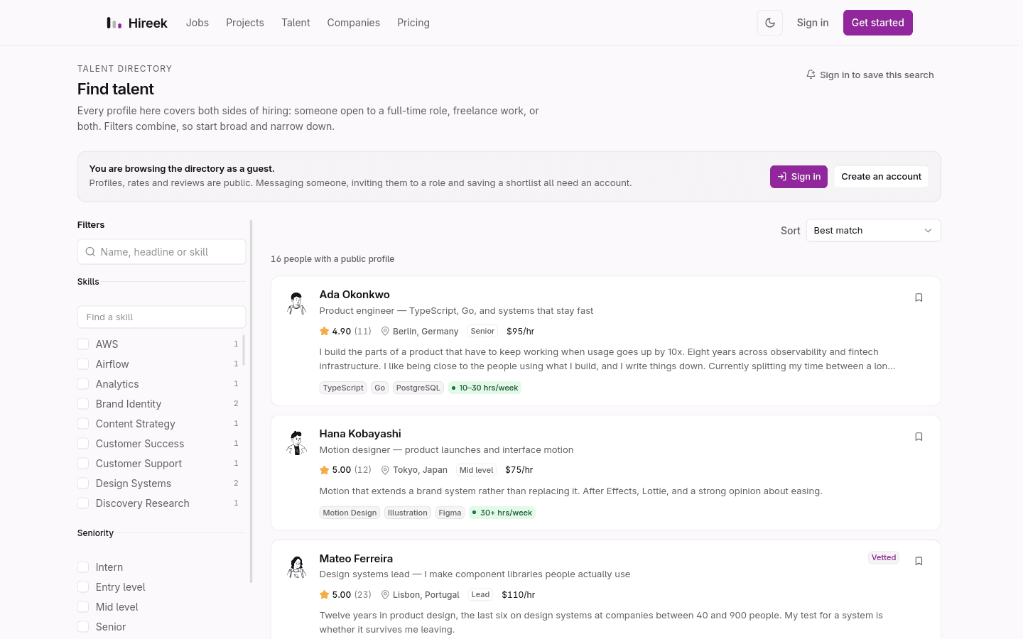Screen dimensions: 1023x639
Task: Click Mateo Ferreira's avatar
Action: click(x=297, y=567)
